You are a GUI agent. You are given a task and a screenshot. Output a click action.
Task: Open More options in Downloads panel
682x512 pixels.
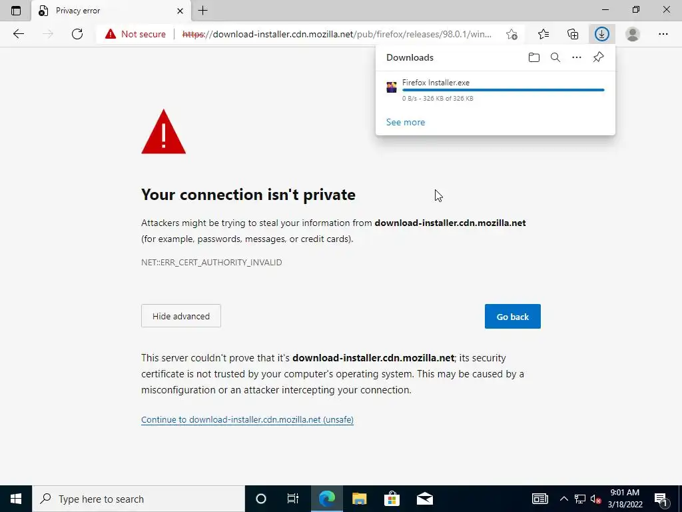click(577, 57)
